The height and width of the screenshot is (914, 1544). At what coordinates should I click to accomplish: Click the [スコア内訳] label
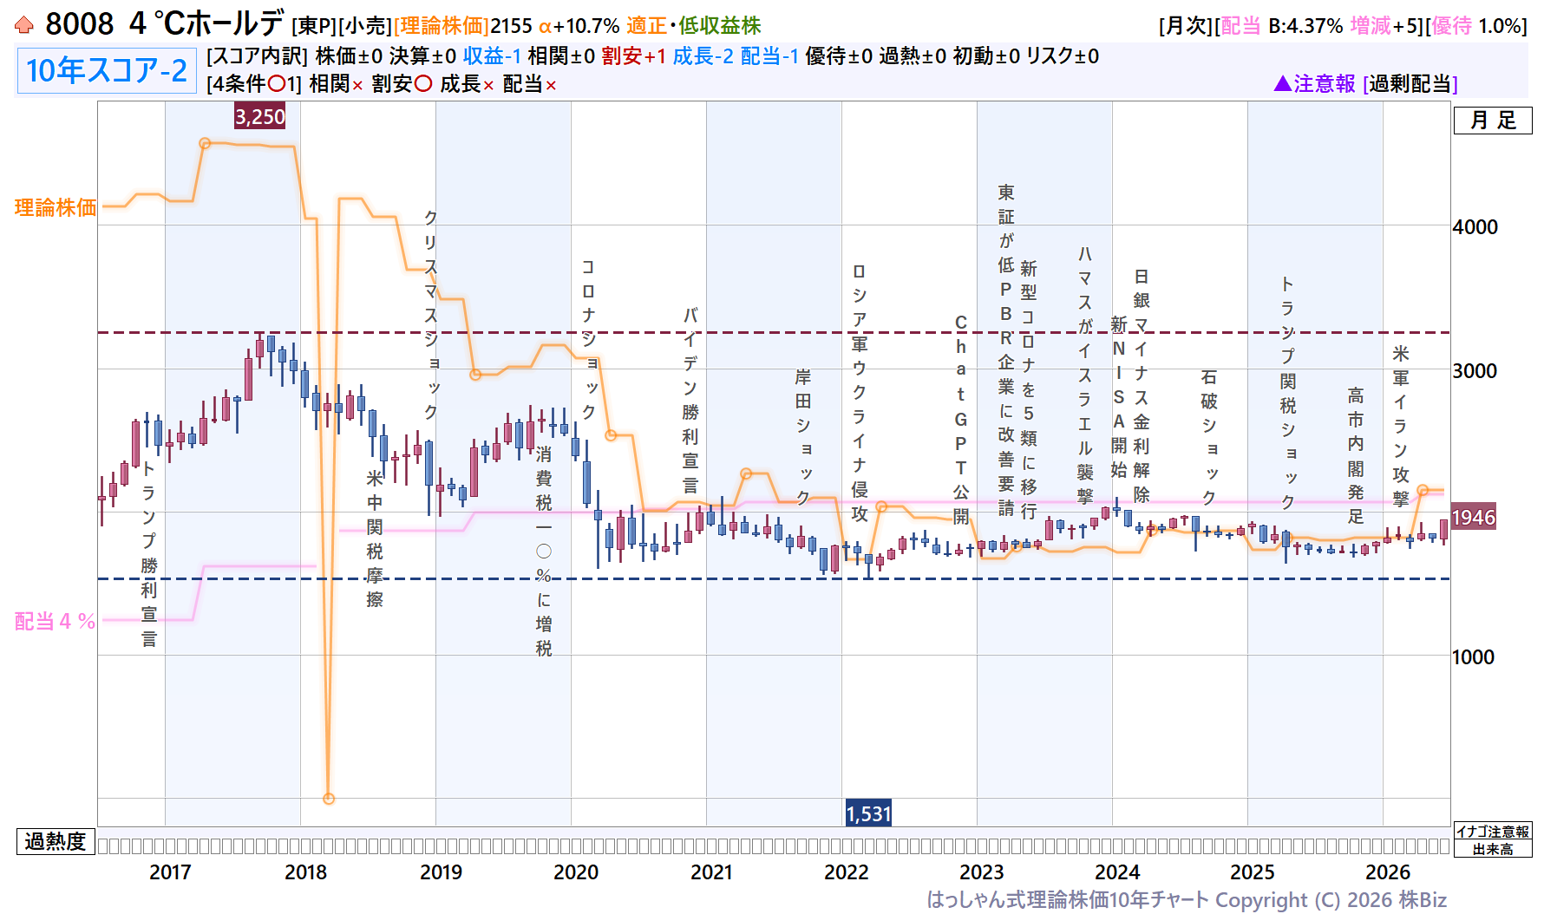point(257,56)
